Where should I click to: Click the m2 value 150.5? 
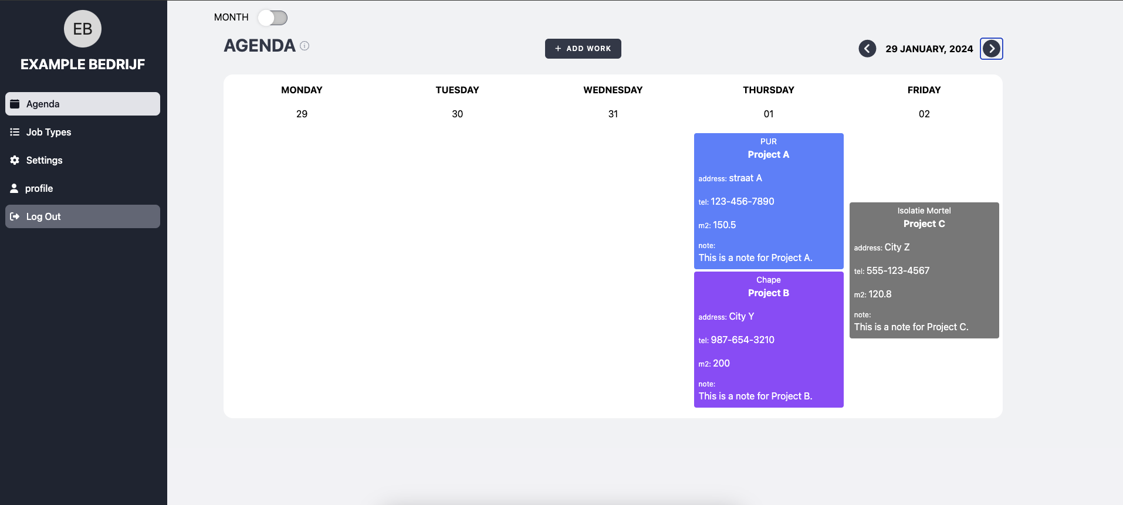click(x=724, y=225)
